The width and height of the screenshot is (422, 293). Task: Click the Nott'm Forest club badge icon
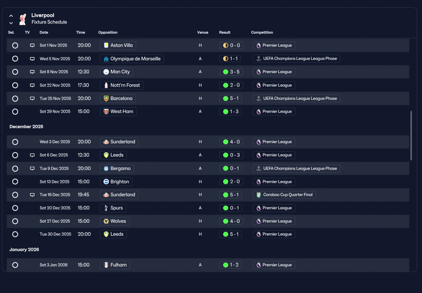tap(106, 85)
